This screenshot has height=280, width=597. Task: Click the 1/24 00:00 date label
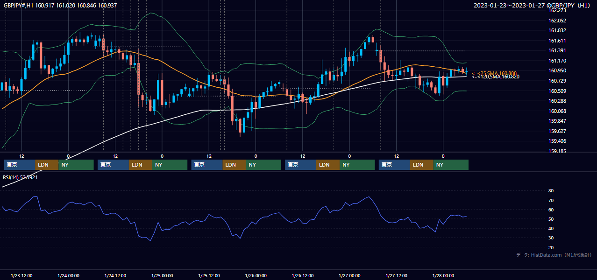pyautogui.click(x=68, y=275)
